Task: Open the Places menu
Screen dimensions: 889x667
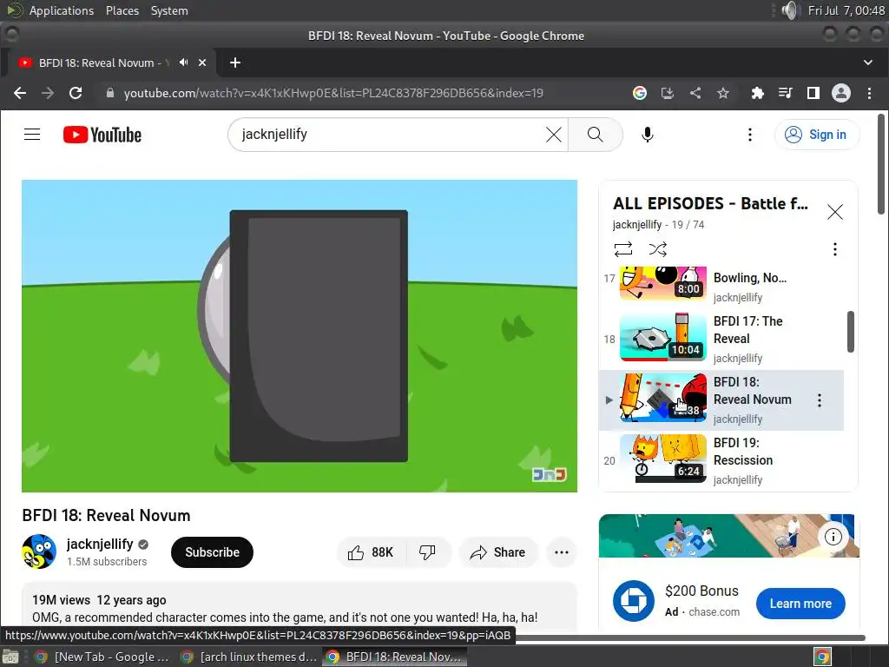Action: pos(122,10)
